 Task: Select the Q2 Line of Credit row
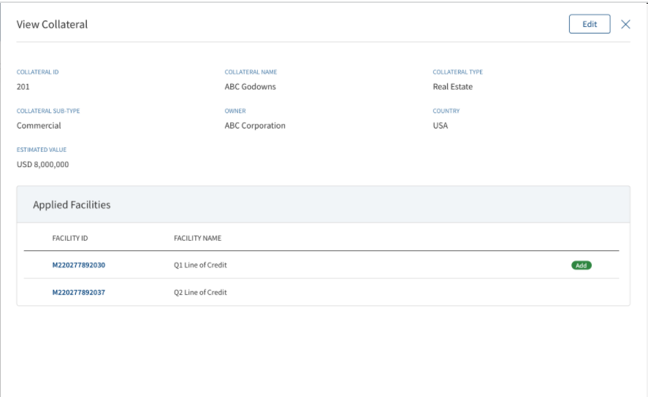click(321, 292)
